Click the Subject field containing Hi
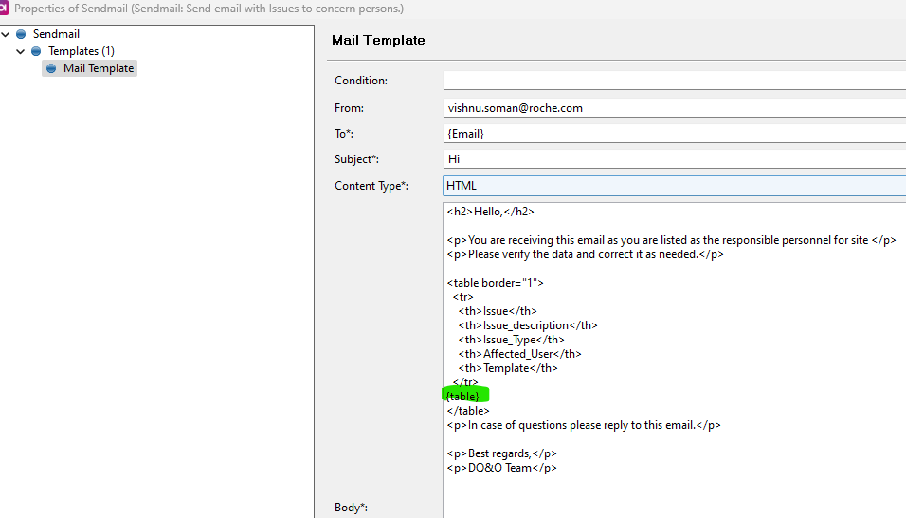The image size is (906, 518). click(675, 159)
